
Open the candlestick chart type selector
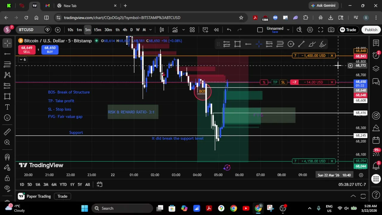pos(162,30)
